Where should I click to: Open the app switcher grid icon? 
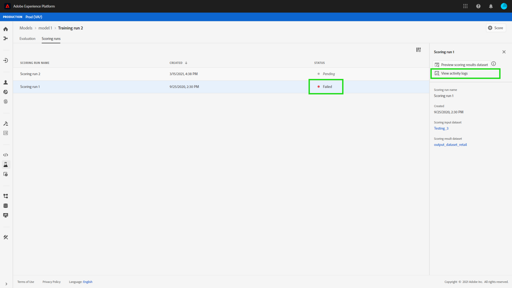465,6
